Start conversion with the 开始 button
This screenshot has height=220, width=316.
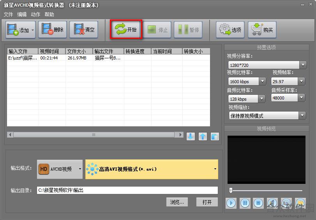[x=126, y=30]
